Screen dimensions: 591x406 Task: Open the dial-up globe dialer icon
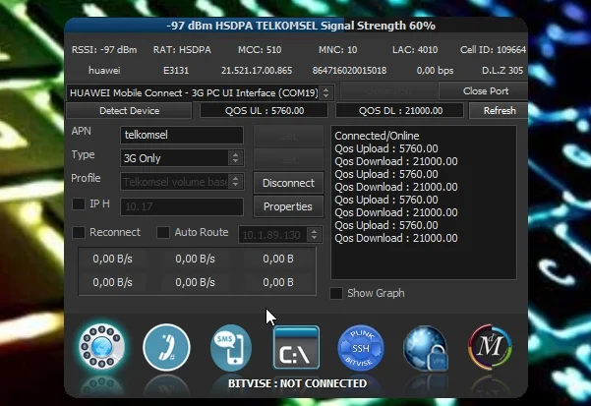(x=101, y=347)
